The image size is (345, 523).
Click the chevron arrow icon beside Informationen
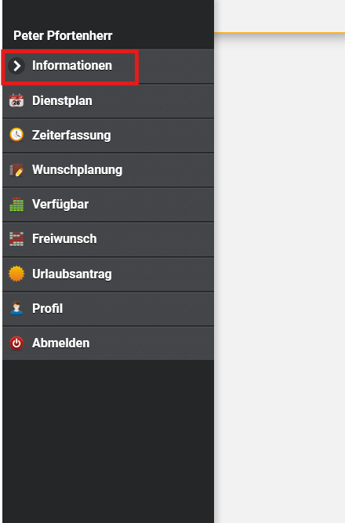[x=16, y=66]
